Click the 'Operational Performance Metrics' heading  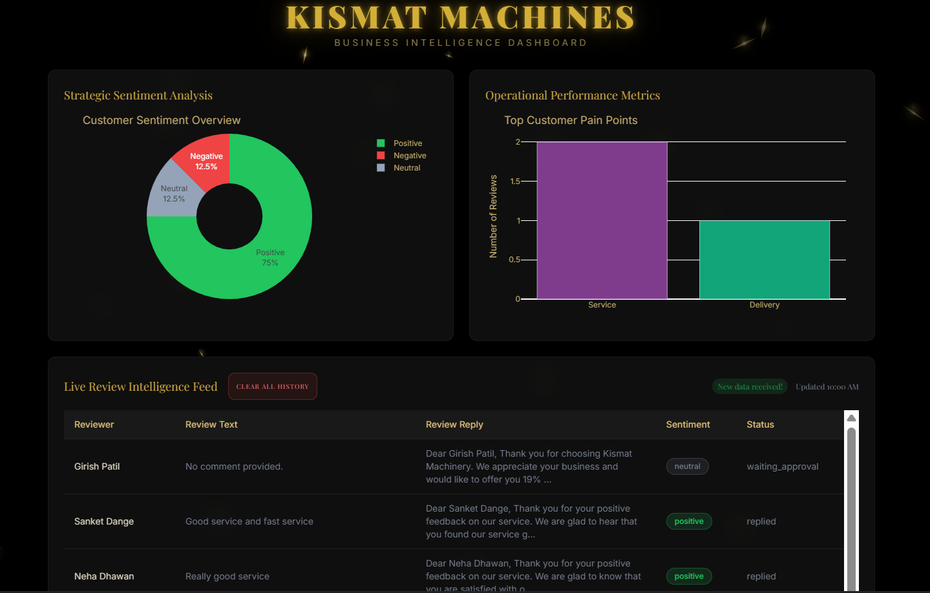pyautogui.click(x=573, y=96)
